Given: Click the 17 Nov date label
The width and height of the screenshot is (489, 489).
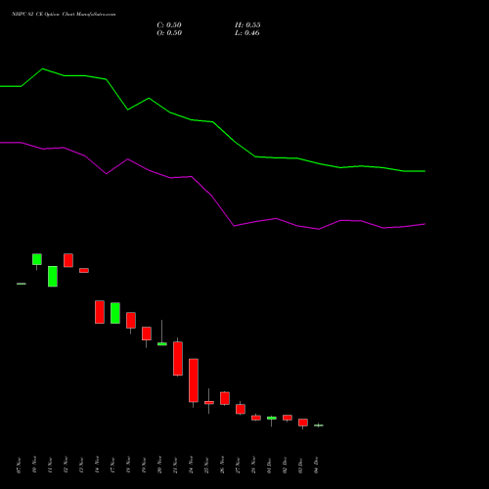Looking at the screenshot, I should click(112, 466).
